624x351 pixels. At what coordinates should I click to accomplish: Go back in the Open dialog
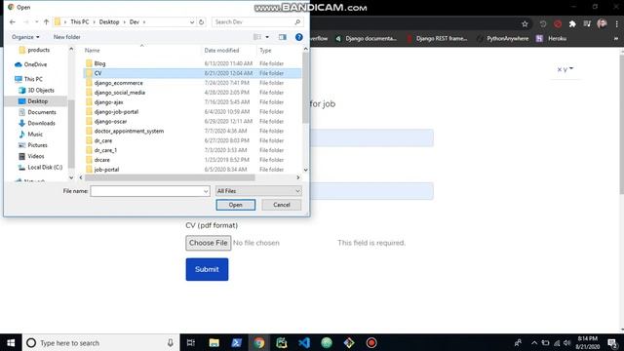pyautogui.click(x=13, y=21)
